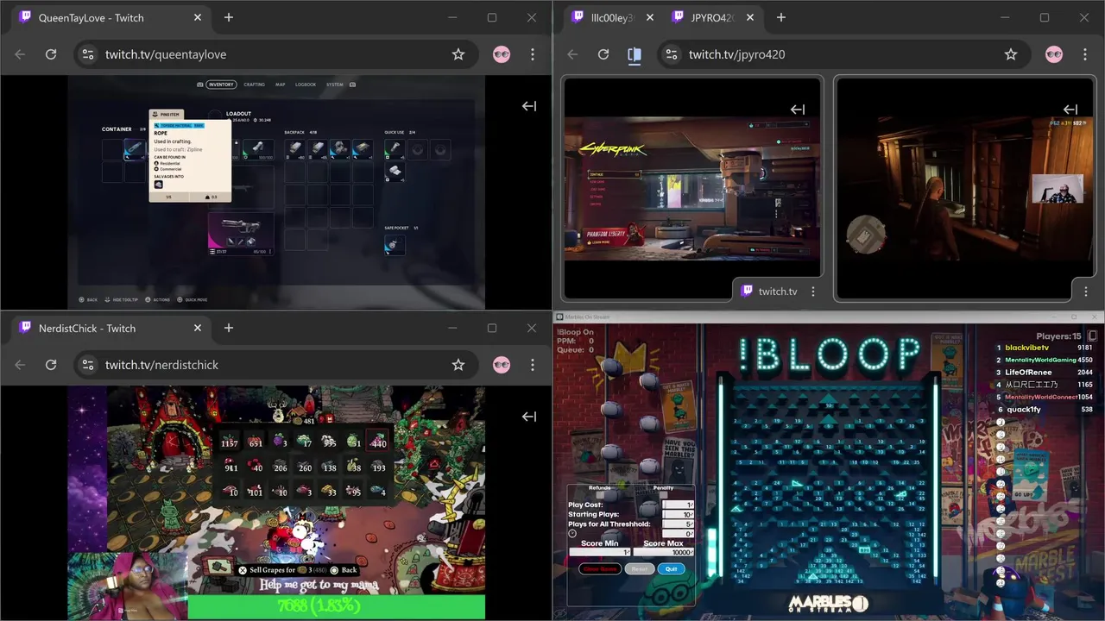Click the Hide Tooltip prompt at the inventory bottom
1105x621 pixels.
pos(121,300)
